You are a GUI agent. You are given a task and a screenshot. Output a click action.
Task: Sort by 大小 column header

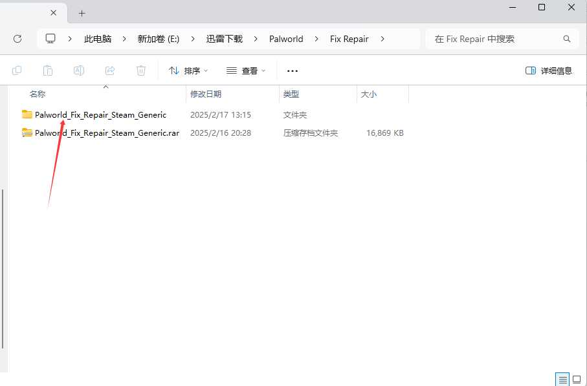point(368,94)
